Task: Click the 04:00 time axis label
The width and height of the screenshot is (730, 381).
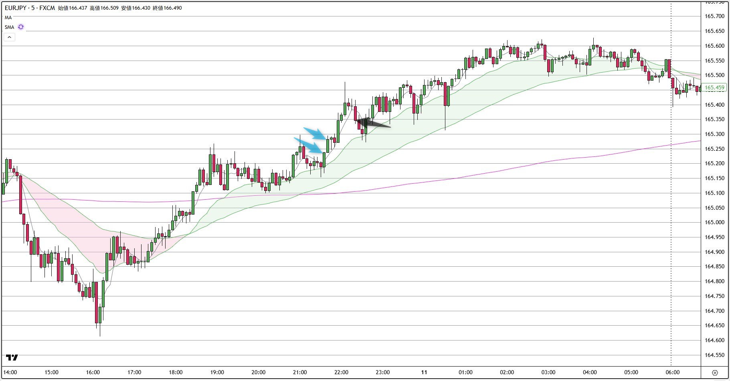Action: click(590, 372)
